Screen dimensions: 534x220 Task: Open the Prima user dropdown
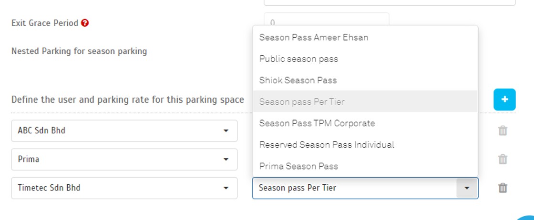pos(124,159)
